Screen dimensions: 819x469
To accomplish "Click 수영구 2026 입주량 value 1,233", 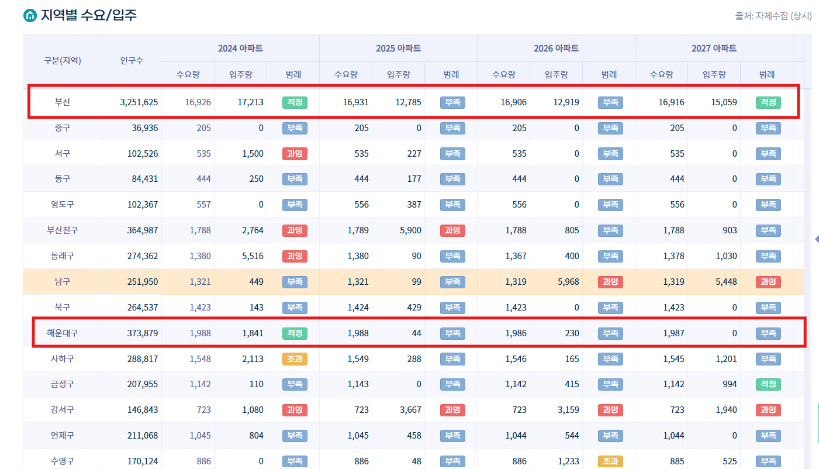I will click(569, 461).
